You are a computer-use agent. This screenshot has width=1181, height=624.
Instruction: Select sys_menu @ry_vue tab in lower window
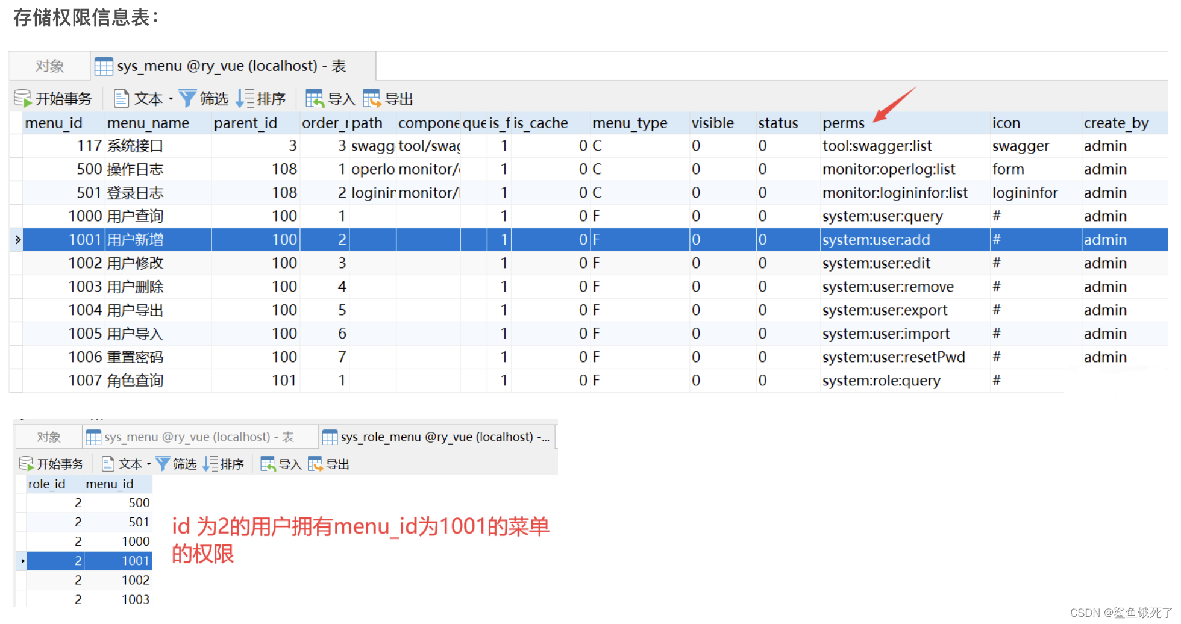click(x=200, y=437)
